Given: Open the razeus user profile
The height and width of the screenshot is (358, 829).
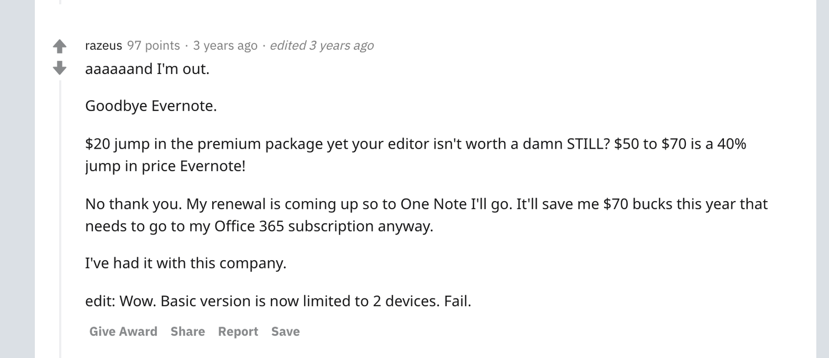Looking at the screenshot, I should (103, 45).
